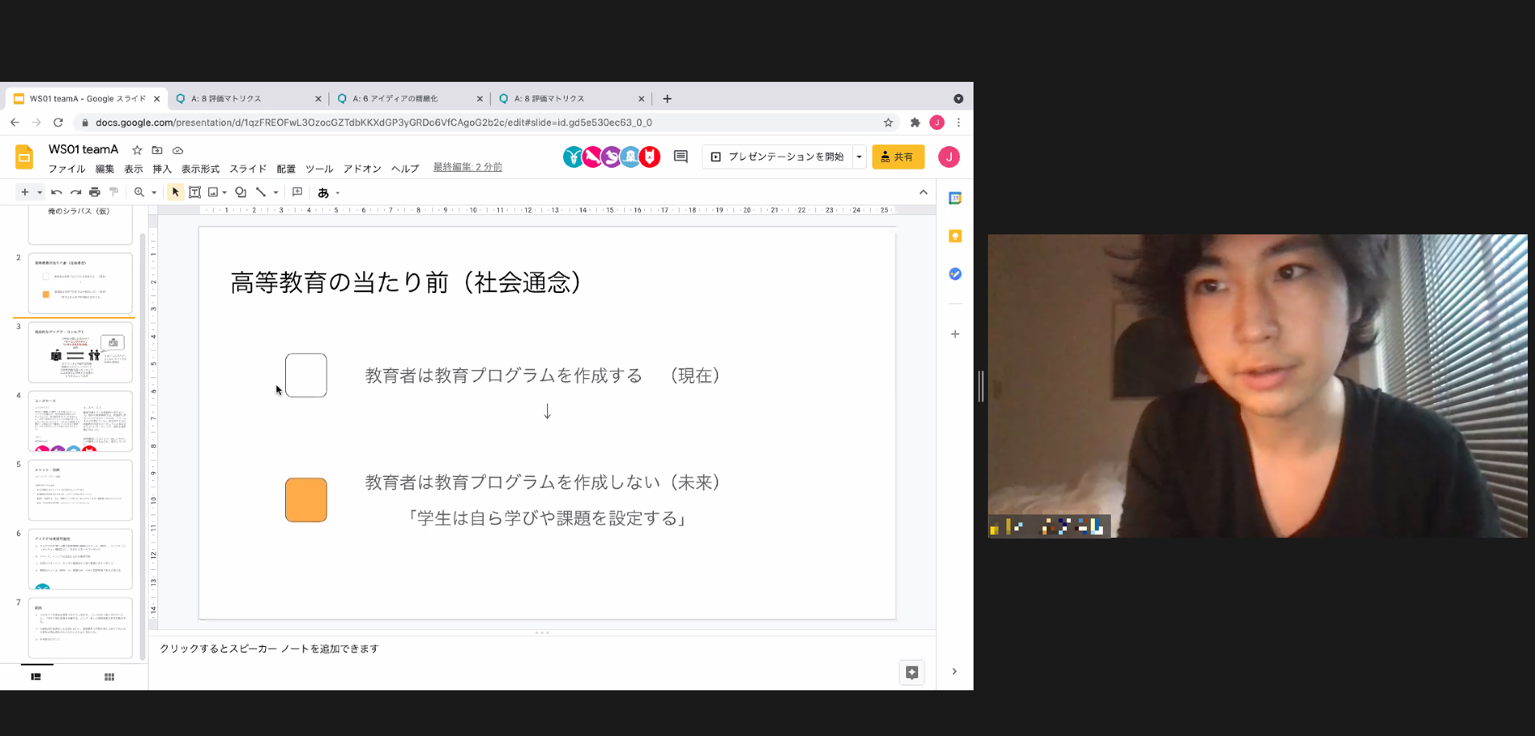Switch to the A: 6 アイディアの精緻化 tab
The width and height of the screenshot is (1535, 736).
[409, 99]
